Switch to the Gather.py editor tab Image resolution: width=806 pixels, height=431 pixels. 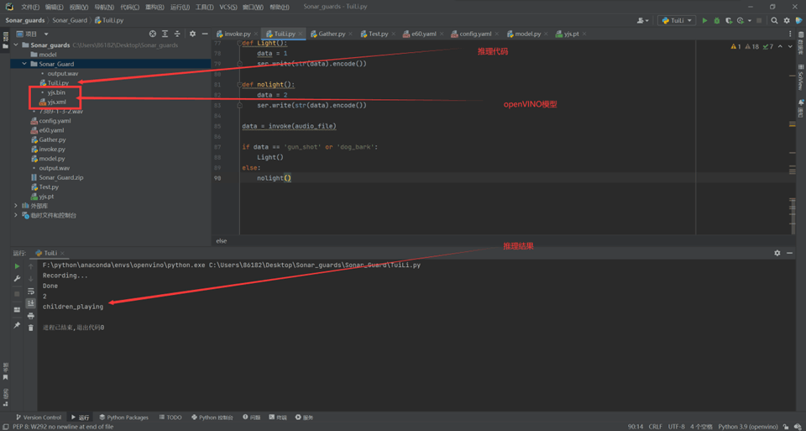click(x=332, y=34)
